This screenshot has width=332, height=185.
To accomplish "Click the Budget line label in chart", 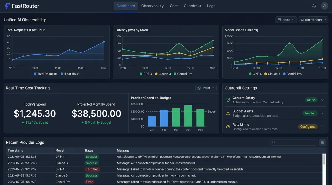I will click(x=212, y=111).
